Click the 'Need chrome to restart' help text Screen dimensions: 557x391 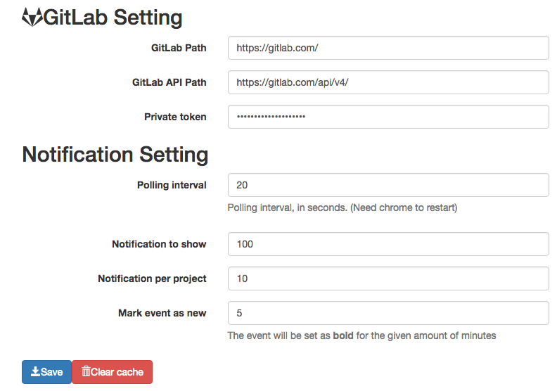[x=342, y=207]
